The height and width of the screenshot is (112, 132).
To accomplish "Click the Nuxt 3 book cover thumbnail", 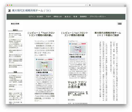I will (44, 65).
